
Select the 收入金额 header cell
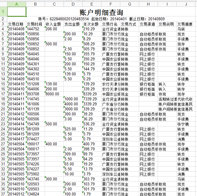(54, 24)
